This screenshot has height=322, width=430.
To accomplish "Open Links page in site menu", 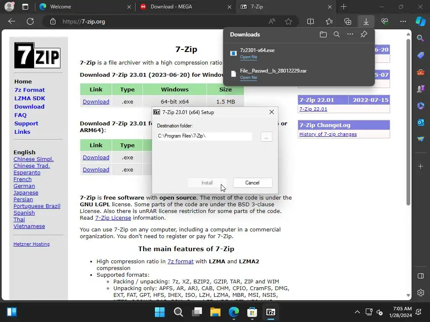I will click(x=22, y=132).
